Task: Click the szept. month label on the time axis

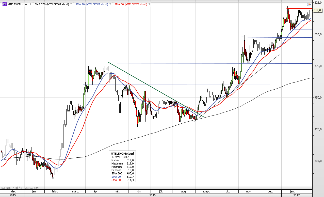Action: coord(206,191)
